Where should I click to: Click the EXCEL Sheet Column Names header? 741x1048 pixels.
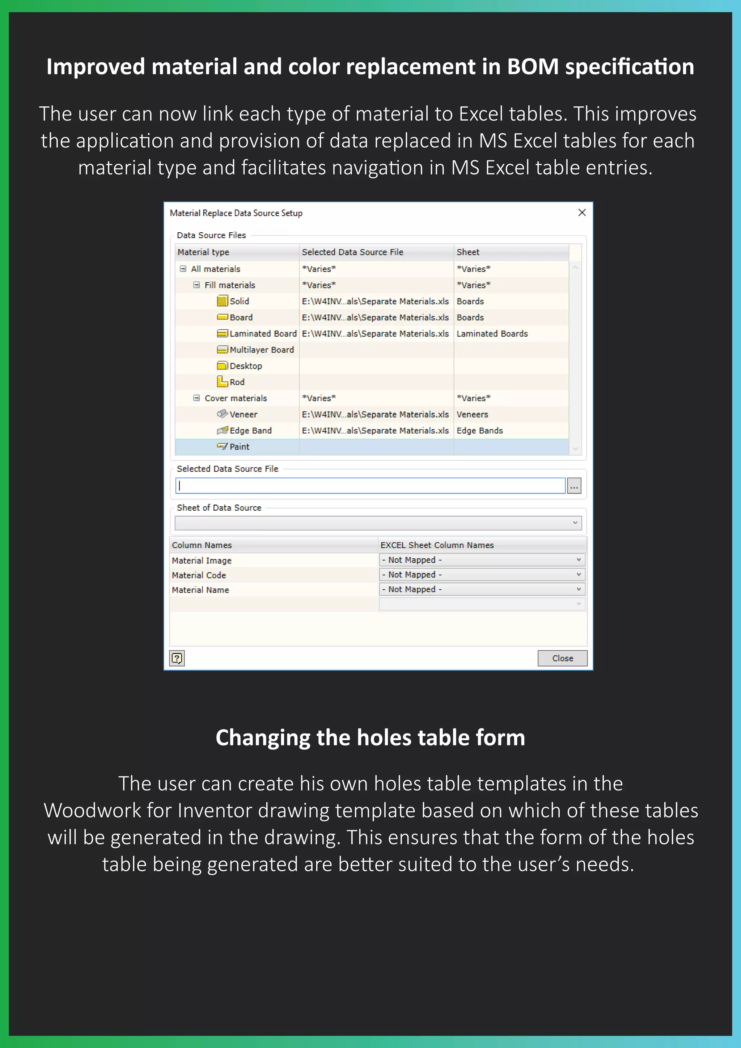[x=482, y=545]
